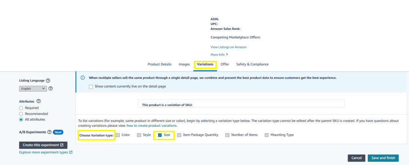Check the Item Package Quantity checkbox
The width and height of the screenshot is (409, 165).
pos(179,135)
